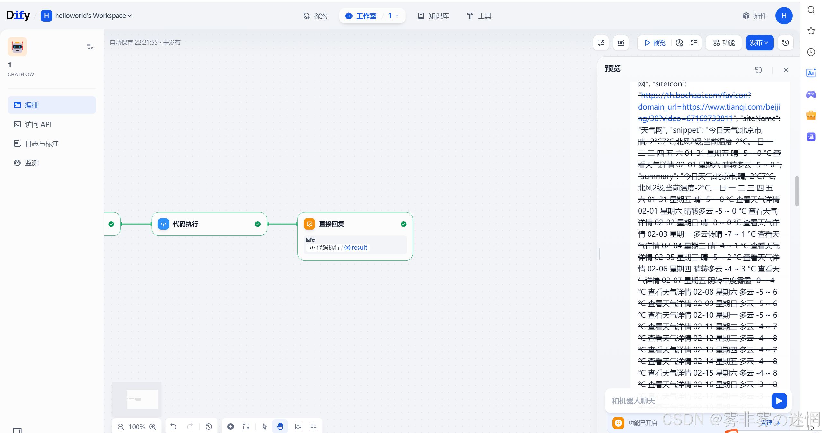Toggle the app settings sliders icon

90,47
